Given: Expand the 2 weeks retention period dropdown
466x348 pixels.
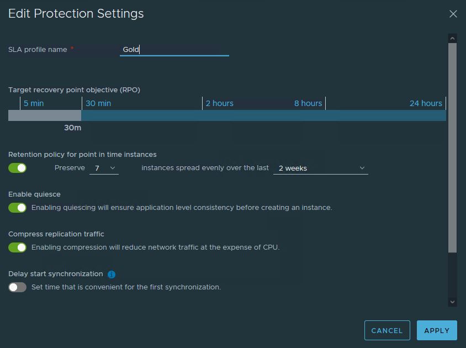Looking at the screenshot, I should [x=320, y=168].
